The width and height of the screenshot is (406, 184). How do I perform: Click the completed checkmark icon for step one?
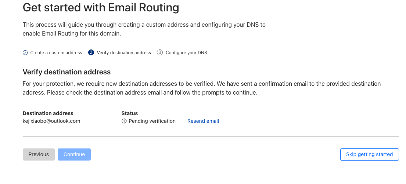point(25,53)
